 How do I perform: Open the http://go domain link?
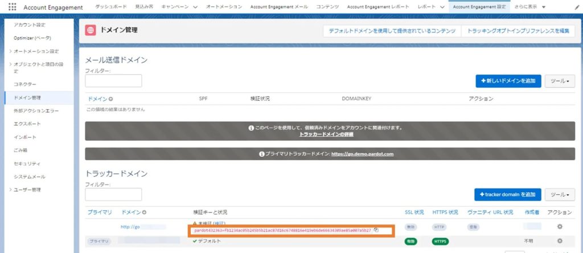pos(130,227)
